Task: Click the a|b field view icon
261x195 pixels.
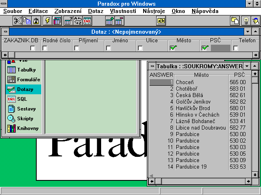Action: [161, 21]
